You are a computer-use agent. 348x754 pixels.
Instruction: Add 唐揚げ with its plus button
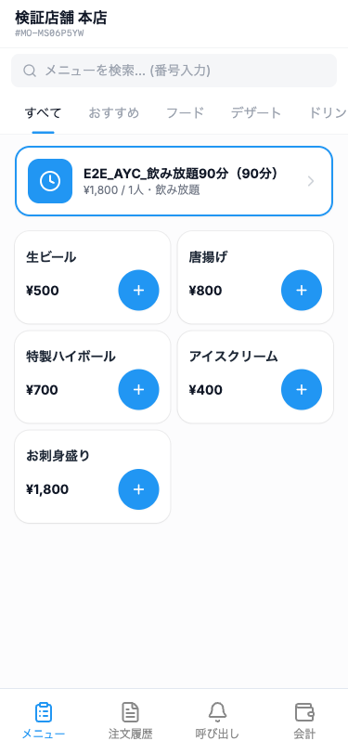point(302,291)
